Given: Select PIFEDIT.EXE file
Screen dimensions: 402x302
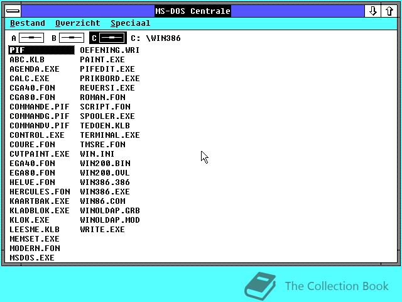Looking at the screenshot, I should tap(107, 69).
